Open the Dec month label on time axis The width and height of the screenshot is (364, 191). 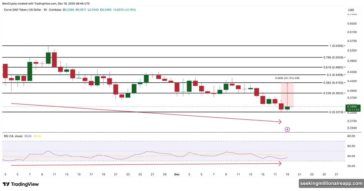tap(177, 174)
